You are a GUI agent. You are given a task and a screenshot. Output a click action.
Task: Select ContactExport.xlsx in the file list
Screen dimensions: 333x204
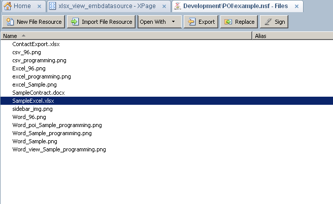pyautogui.click(x=36, y=44)
